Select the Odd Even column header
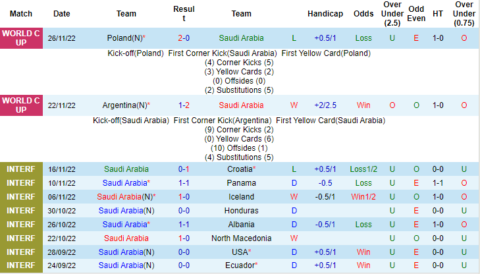 [x=416, y=14]
